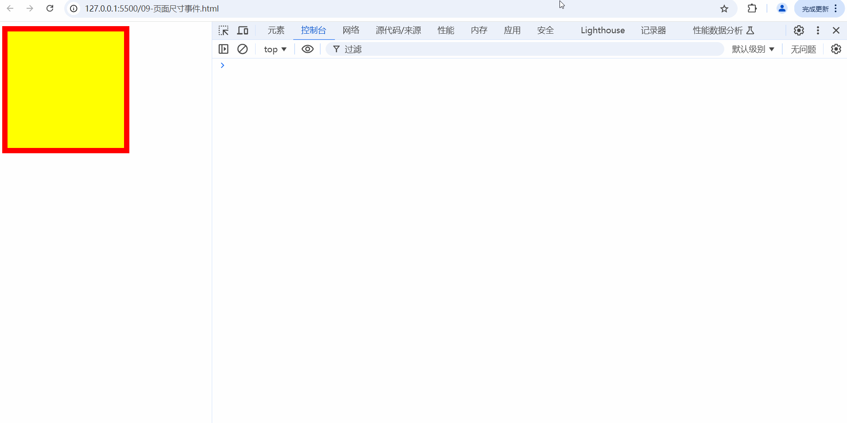Open the 默认级别 log level dropdown
The width and height of the screenshot is (847, 423).
coord(752,49)
